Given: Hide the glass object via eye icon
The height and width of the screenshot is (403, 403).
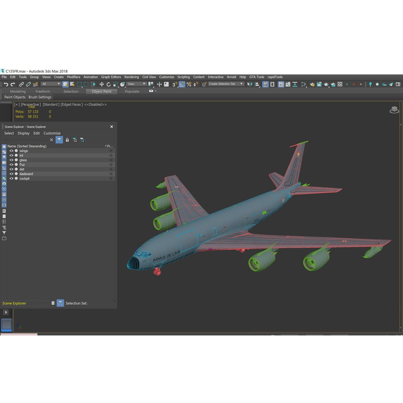Looking at the screenshot, I should 11,160.
